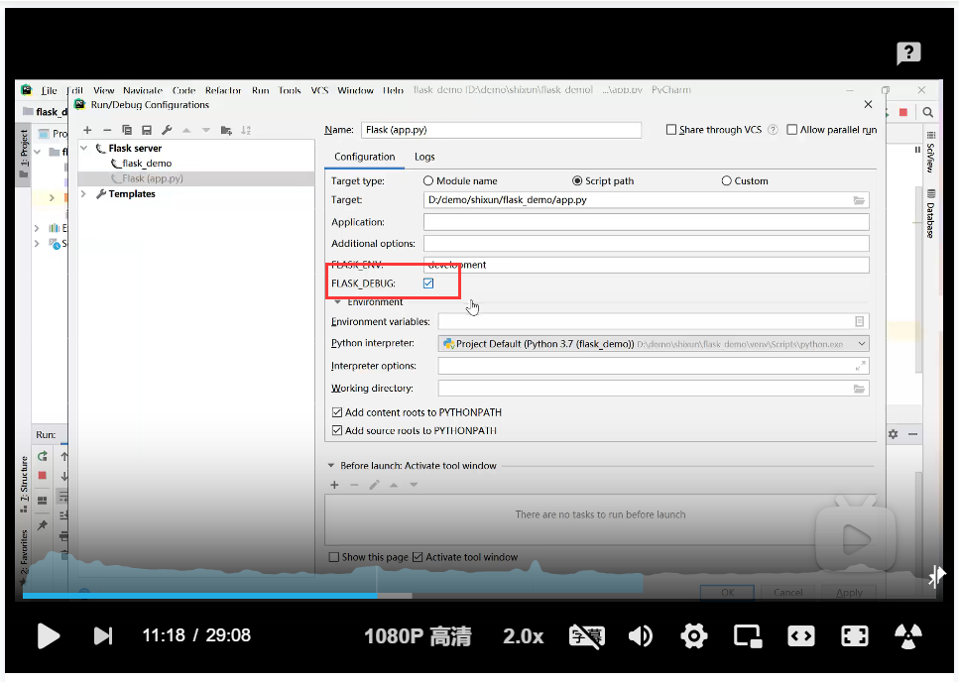Screen dimensions: 959x682
Task: Play the video
Action: pyautogui.click(x=49, y=636)
